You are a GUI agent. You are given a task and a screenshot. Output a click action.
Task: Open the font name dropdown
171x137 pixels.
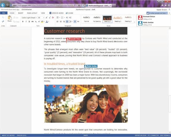pos(29,18)
